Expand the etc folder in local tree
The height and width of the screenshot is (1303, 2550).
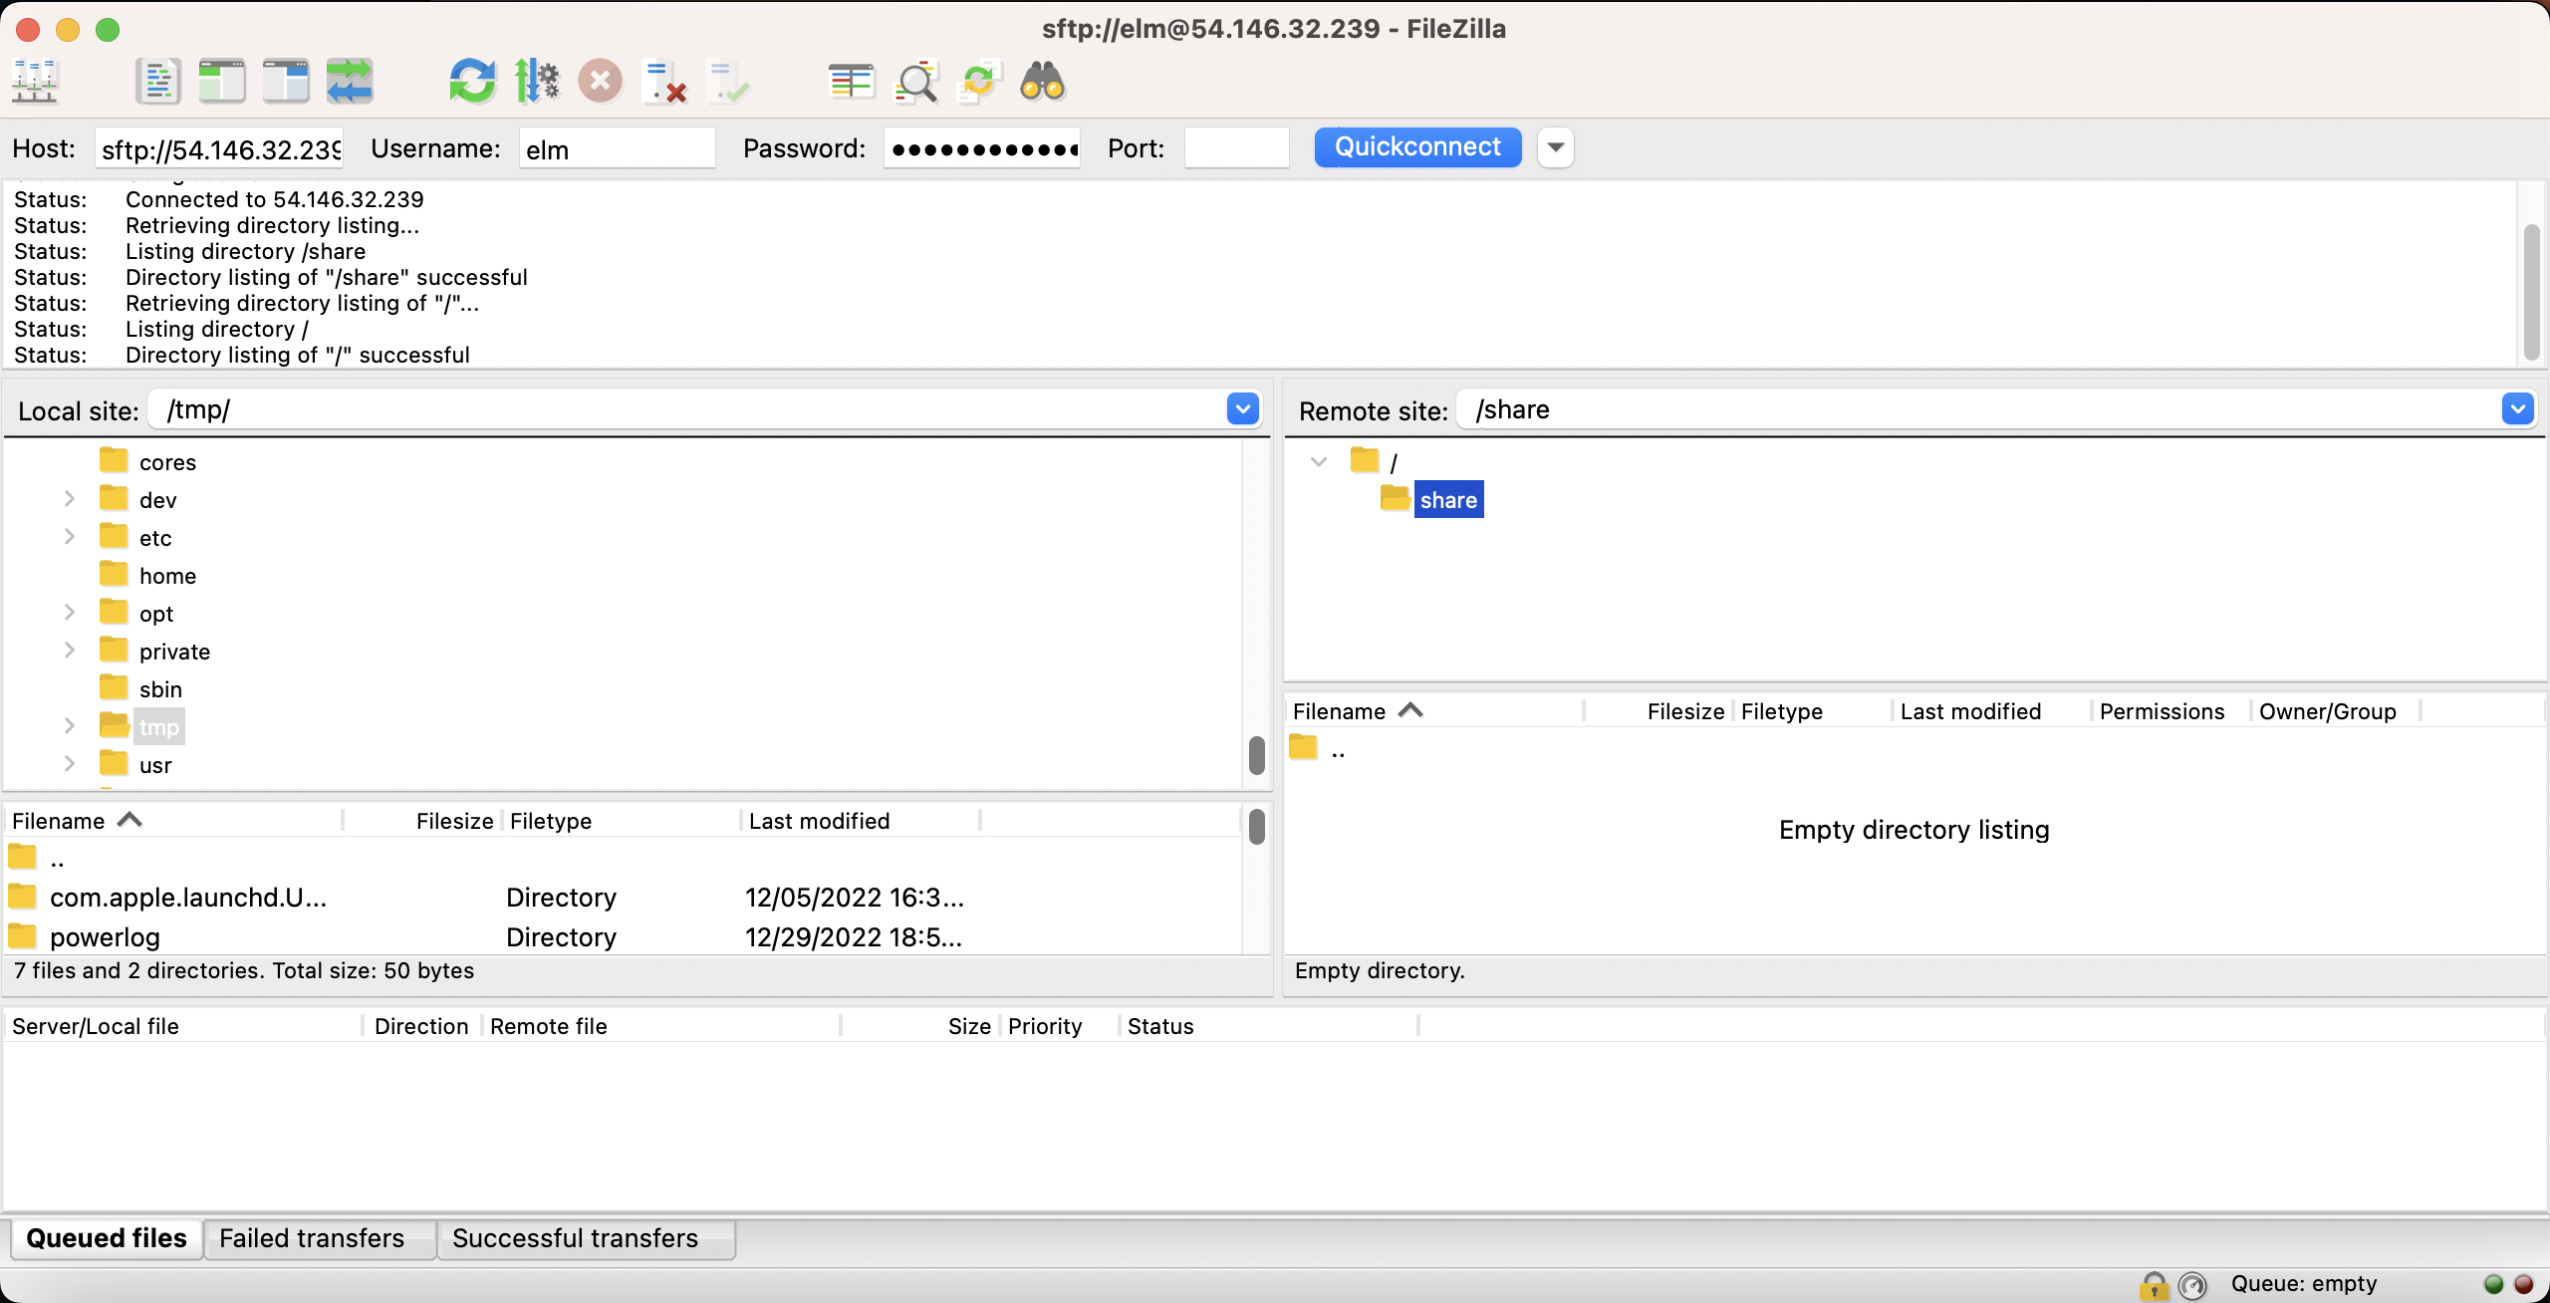70,537
